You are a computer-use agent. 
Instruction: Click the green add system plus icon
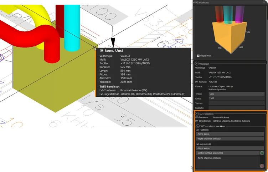[262, 153]
